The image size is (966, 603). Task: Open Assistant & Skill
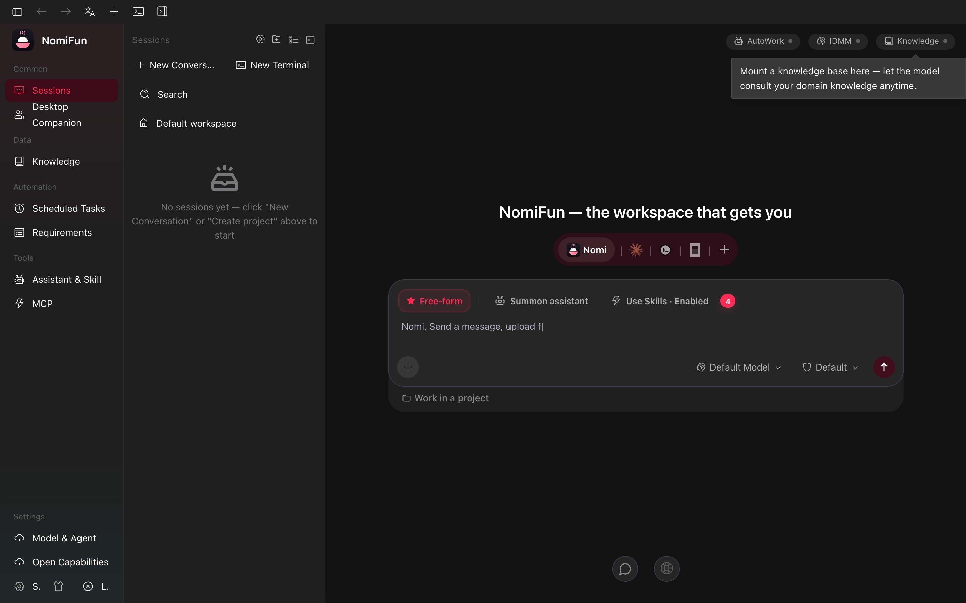pos(62,280)
